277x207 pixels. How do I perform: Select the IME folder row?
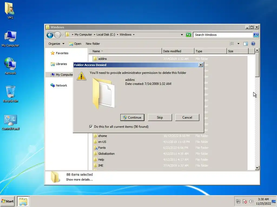coord(170,165)
